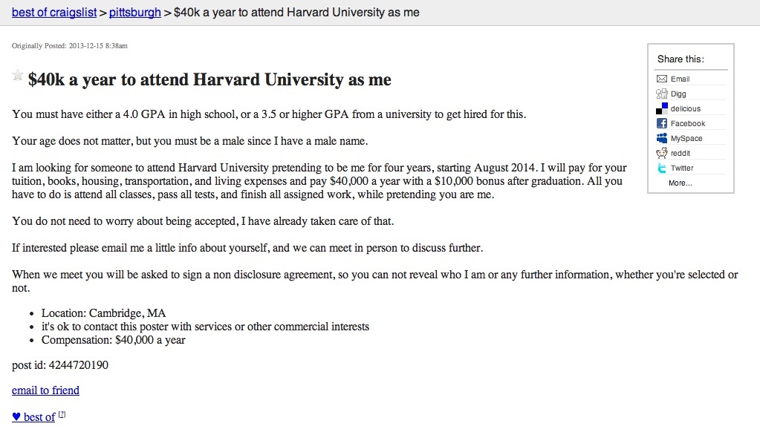Image resolution: width=760 pixels, height=435 pixels.
Task: Expand the More... sharing options
Action: pyautogui.click(x=679, y=183)
